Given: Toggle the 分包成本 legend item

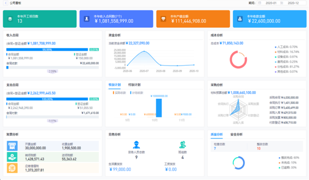Looking at the screenshot, I should click(x=286, y=67).
